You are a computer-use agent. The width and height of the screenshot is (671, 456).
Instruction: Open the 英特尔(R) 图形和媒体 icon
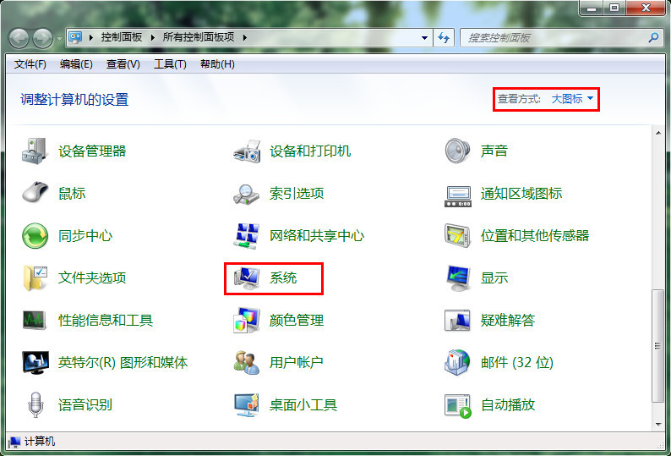[35, 363]
